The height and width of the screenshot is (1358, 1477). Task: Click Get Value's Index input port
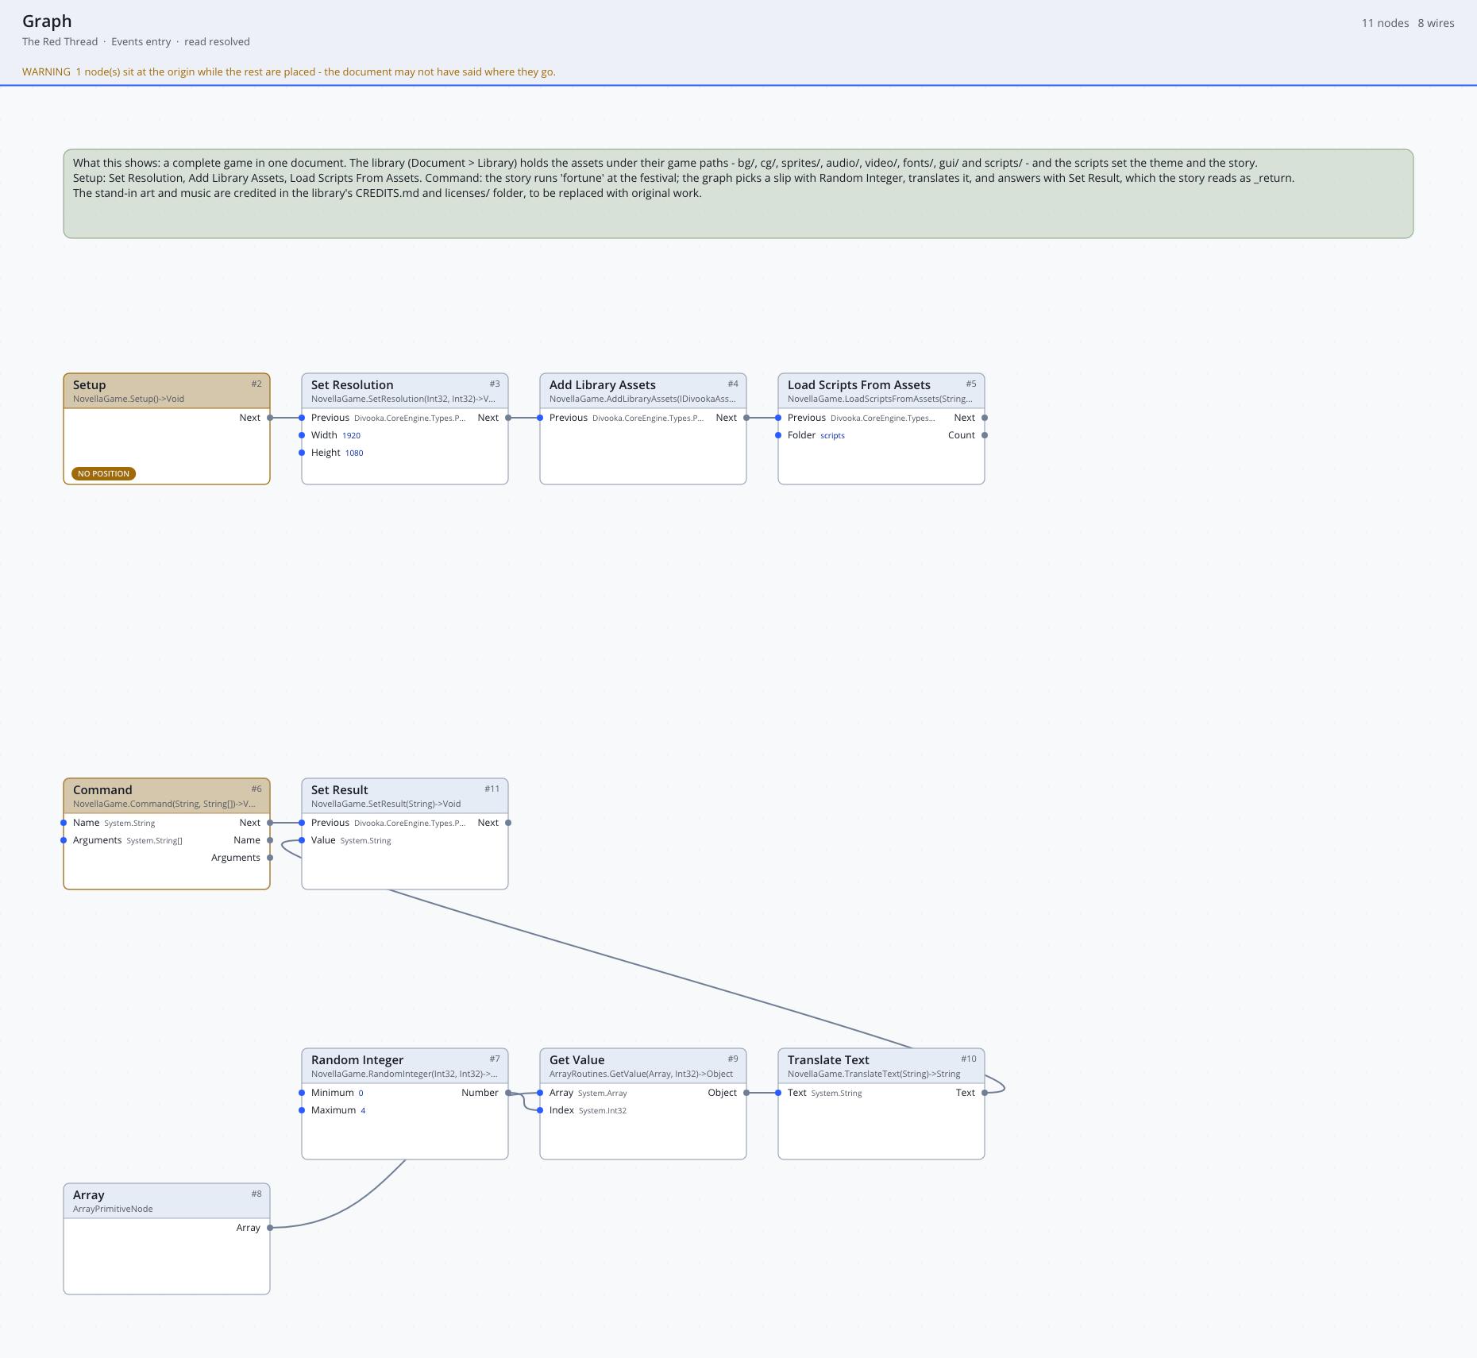[x=540, y=1110]
